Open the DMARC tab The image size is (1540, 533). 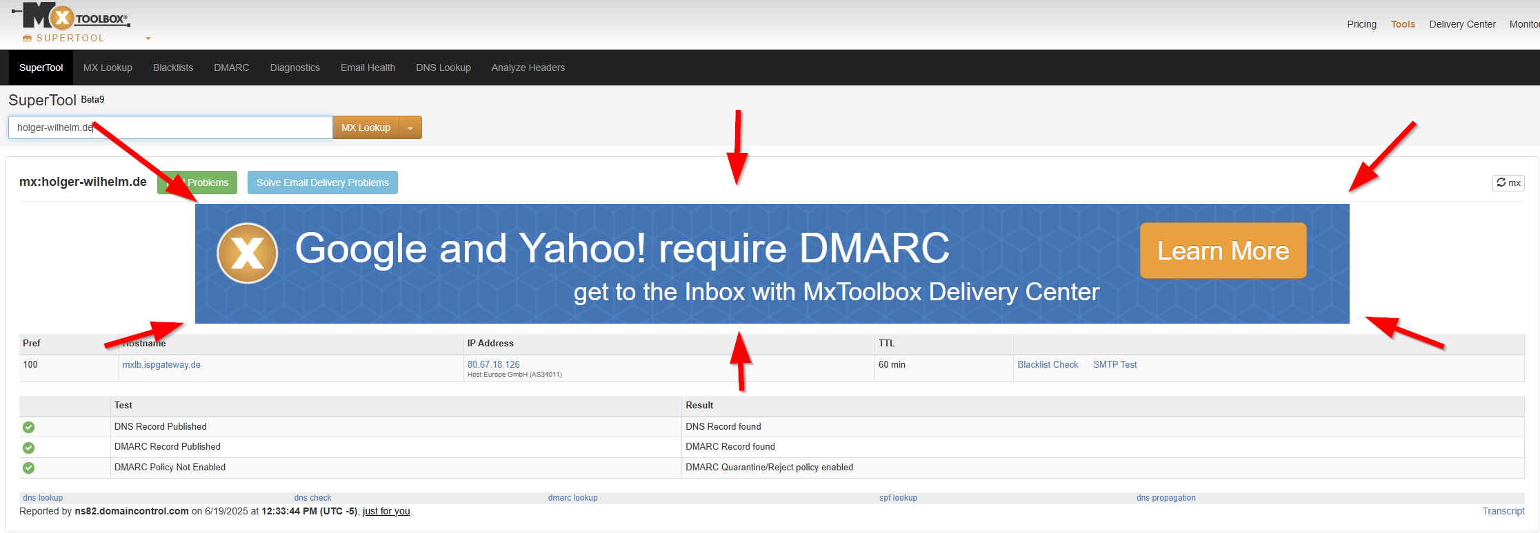[232, 67]
